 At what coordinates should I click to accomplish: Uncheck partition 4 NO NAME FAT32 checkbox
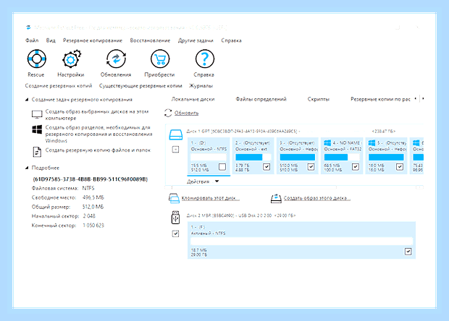pyautogui.click(x=356, y=167)
